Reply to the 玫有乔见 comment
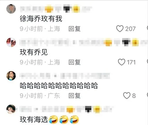Viewport: 148px width, 125px height. [x=75, y=62]
